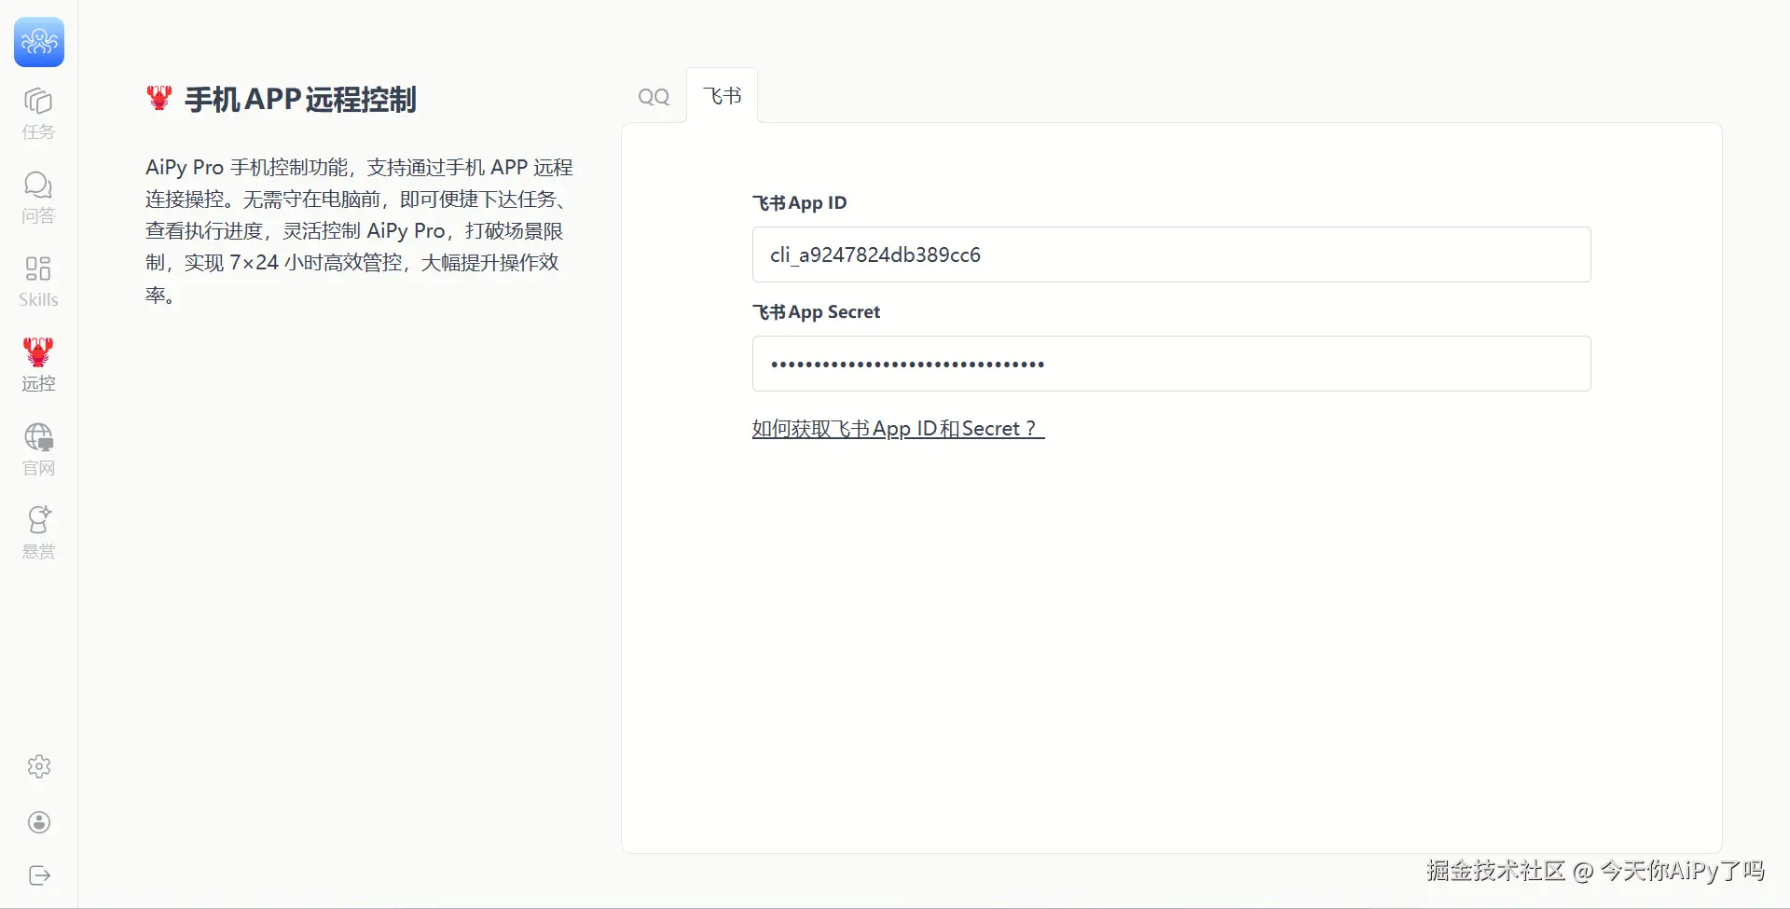Click the 飞书 App Secret field label
This screenshot has width=1790, height=909.
coord(817,312)
